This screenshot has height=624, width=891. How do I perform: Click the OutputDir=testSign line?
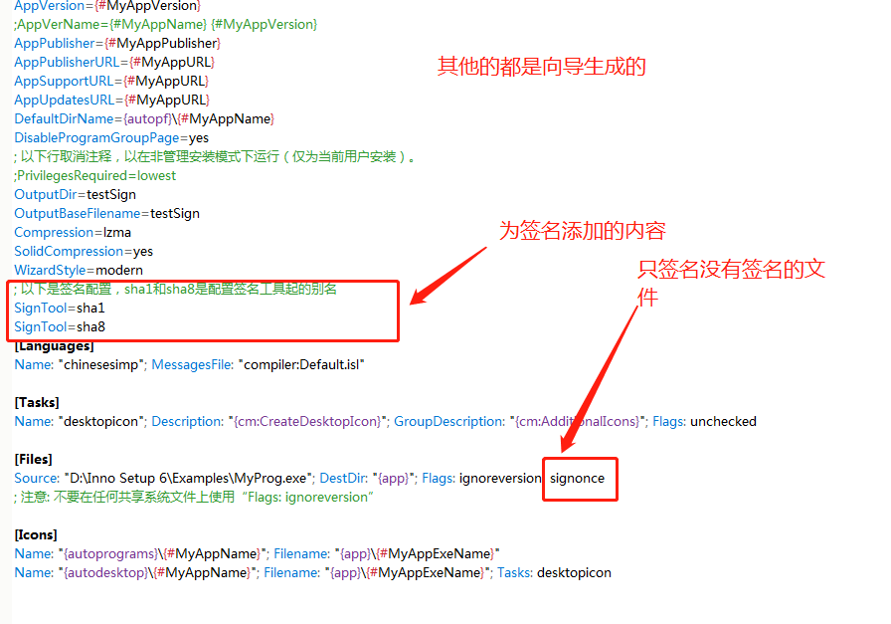click(x=75, y=195)
